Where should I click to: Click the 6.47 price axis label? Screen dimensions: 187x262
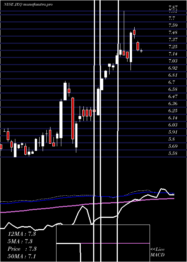pos(173,97)
